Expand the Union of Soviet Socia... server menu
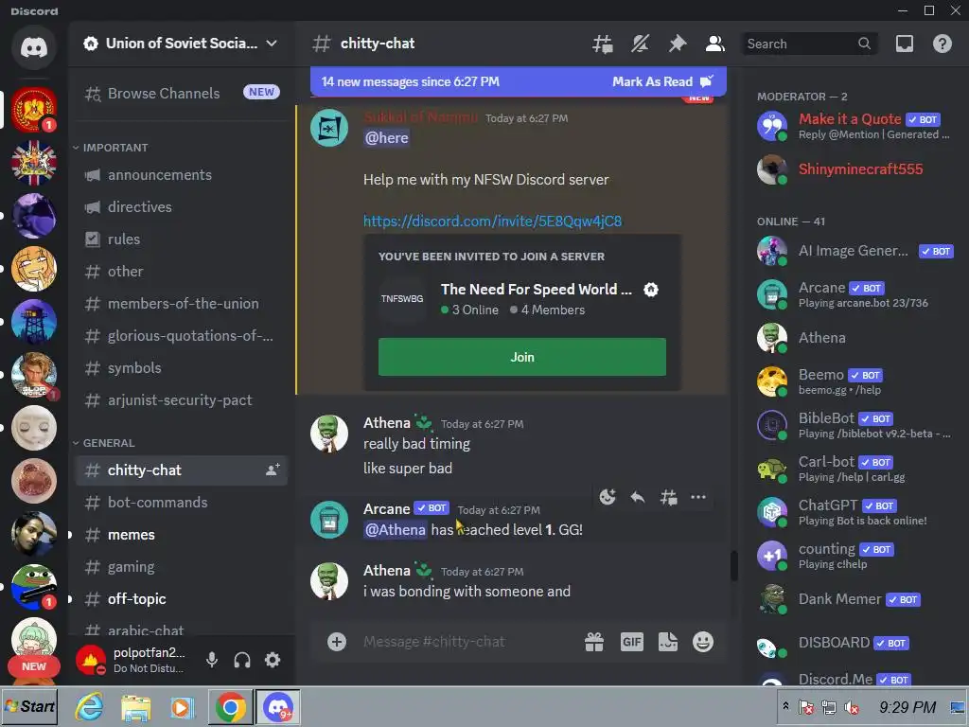This screenshot has width=969, height=727. 181,44
